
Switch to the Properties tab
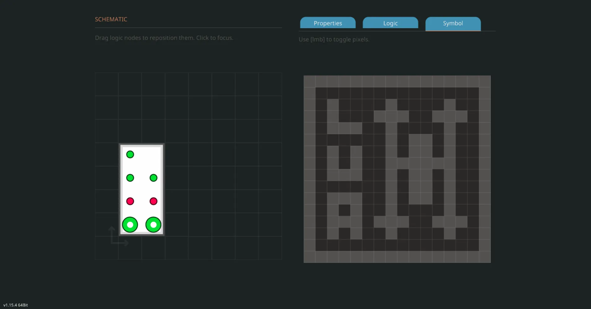click(x=328, y=23)
